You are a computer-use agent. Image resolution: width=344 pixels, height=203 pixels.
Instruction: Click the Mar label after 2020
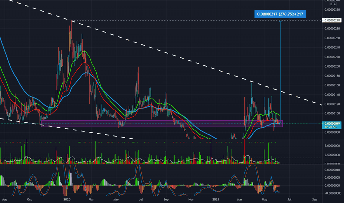click(x=91, y=199)
